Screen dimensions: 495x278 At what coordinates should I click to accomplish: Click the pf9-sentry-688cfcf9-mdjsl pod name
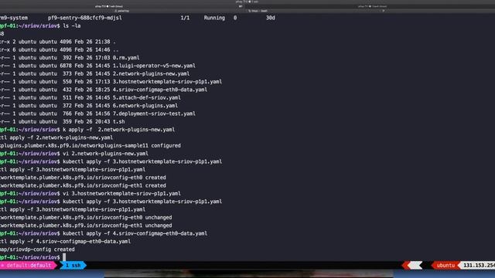[x=85, y=18]
